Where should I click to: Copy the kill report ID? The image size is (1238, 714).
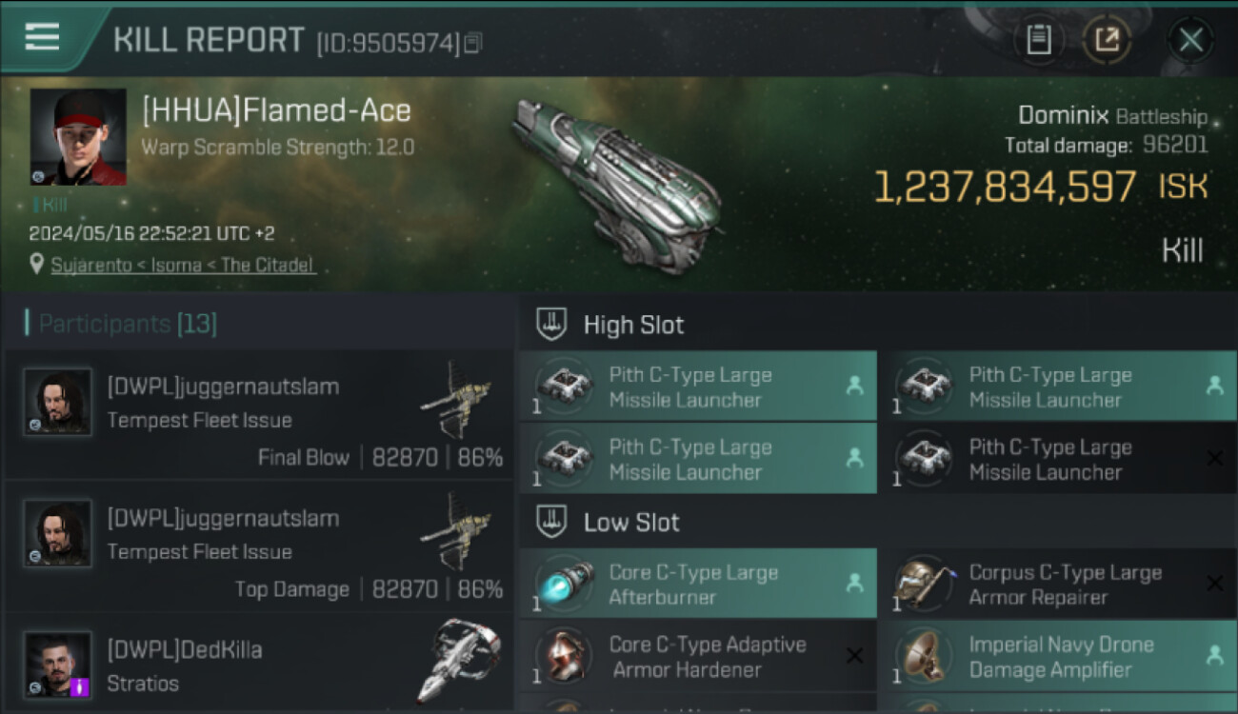click(x=473, y=43)
